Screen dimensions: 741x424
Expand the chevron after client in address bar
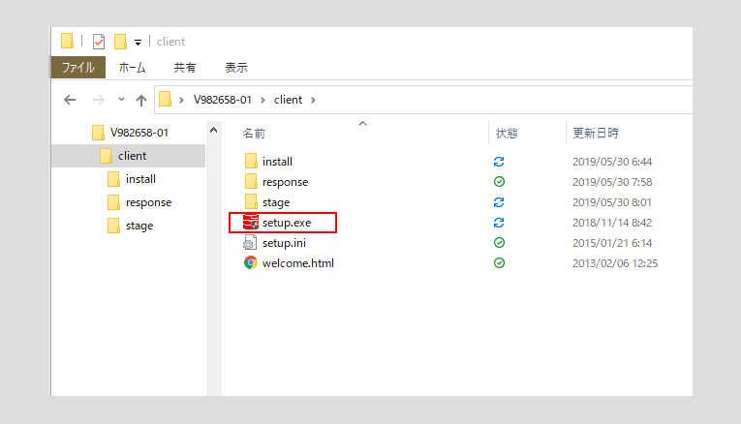[x=313, y=100]
